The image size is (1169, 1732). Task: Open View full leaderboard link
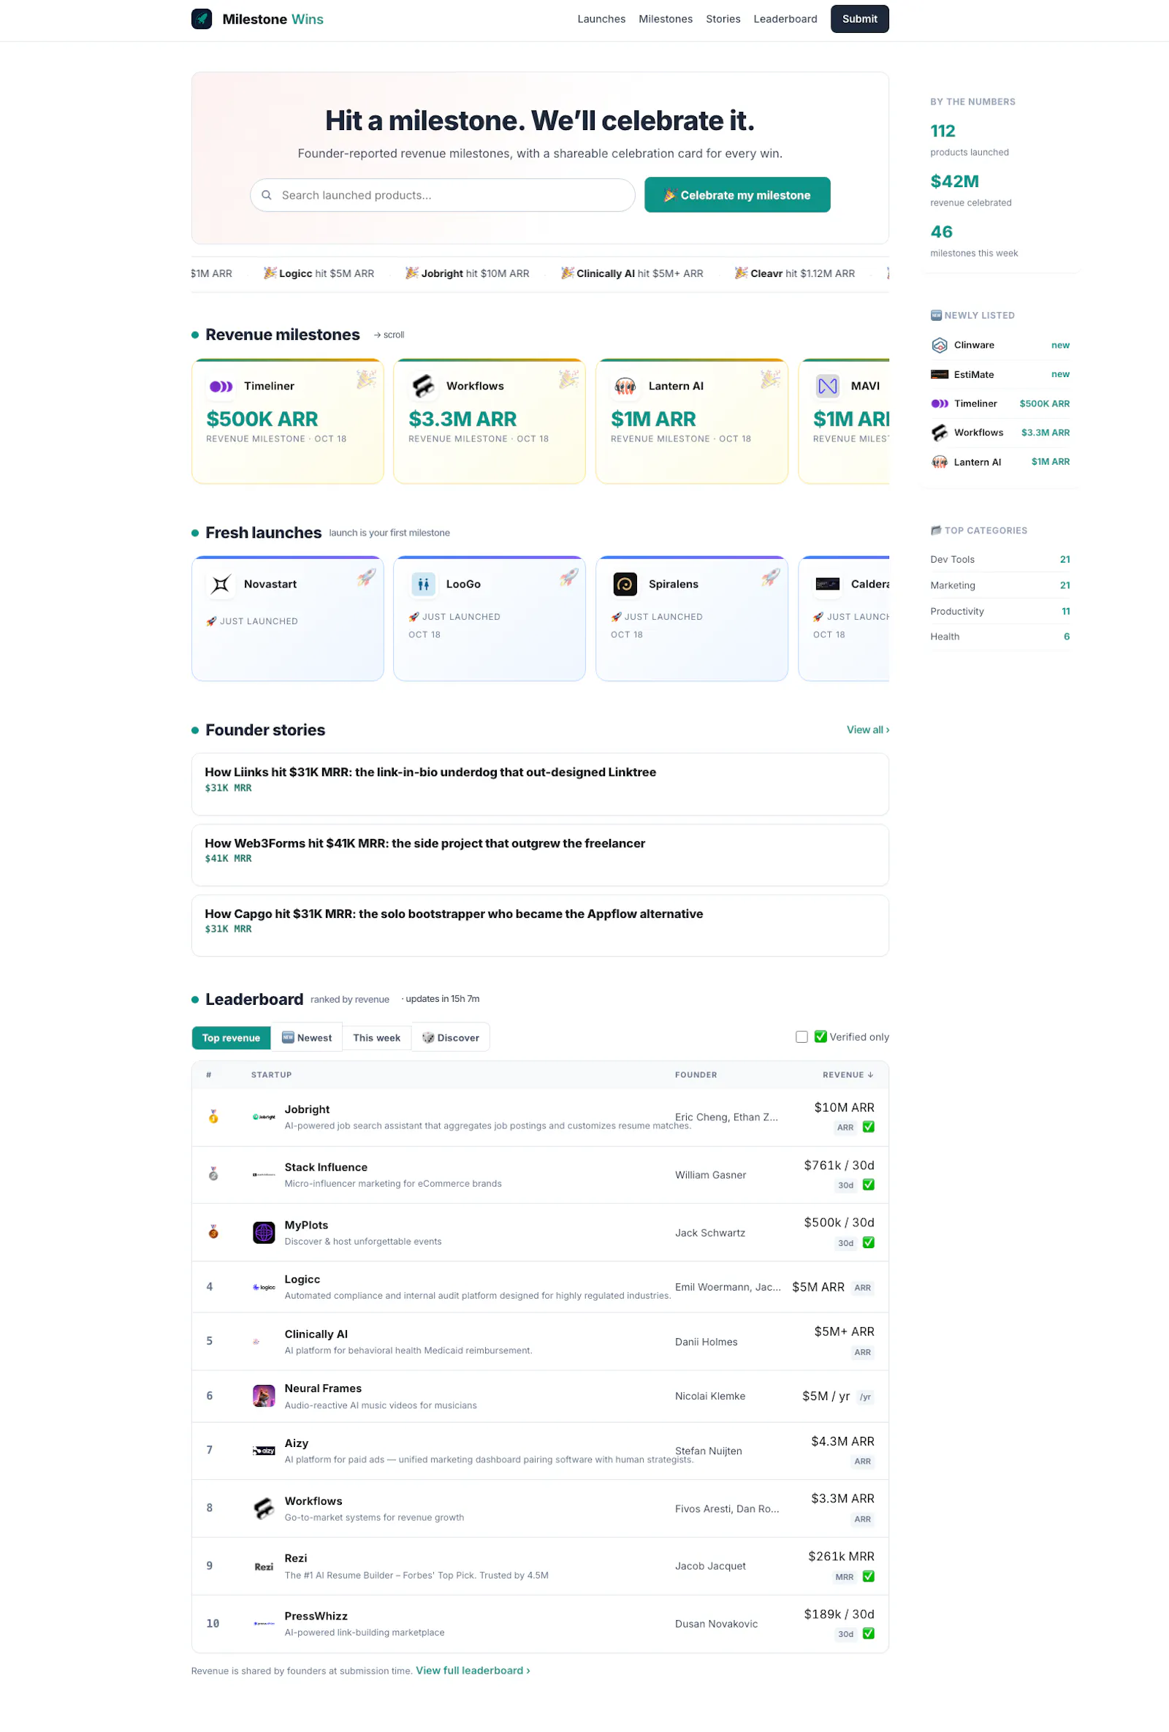pos(473,1670)
